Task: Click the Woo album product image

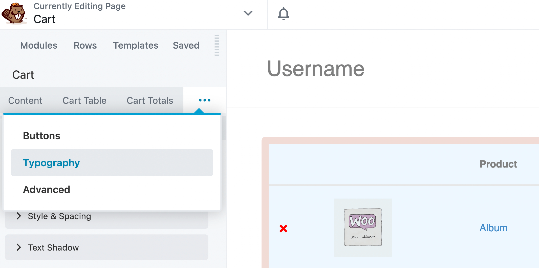Action: click(363, 227)
